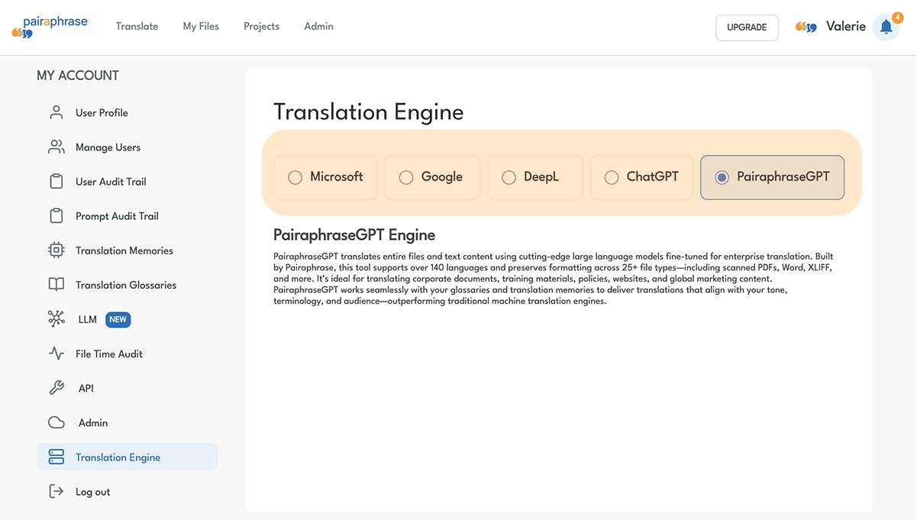Click the MY ACCOUNT sidebar heading
Screen dimensions: 917x520
pos(78,76)
